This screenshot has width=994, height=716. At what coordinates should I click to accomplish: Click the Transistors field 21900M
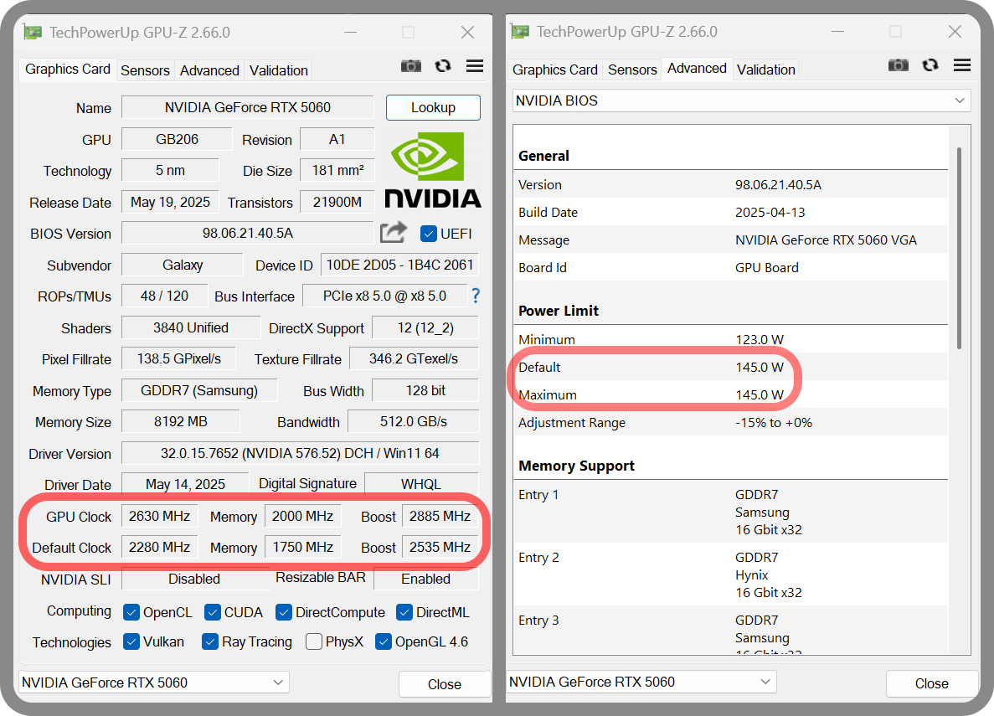337,202
